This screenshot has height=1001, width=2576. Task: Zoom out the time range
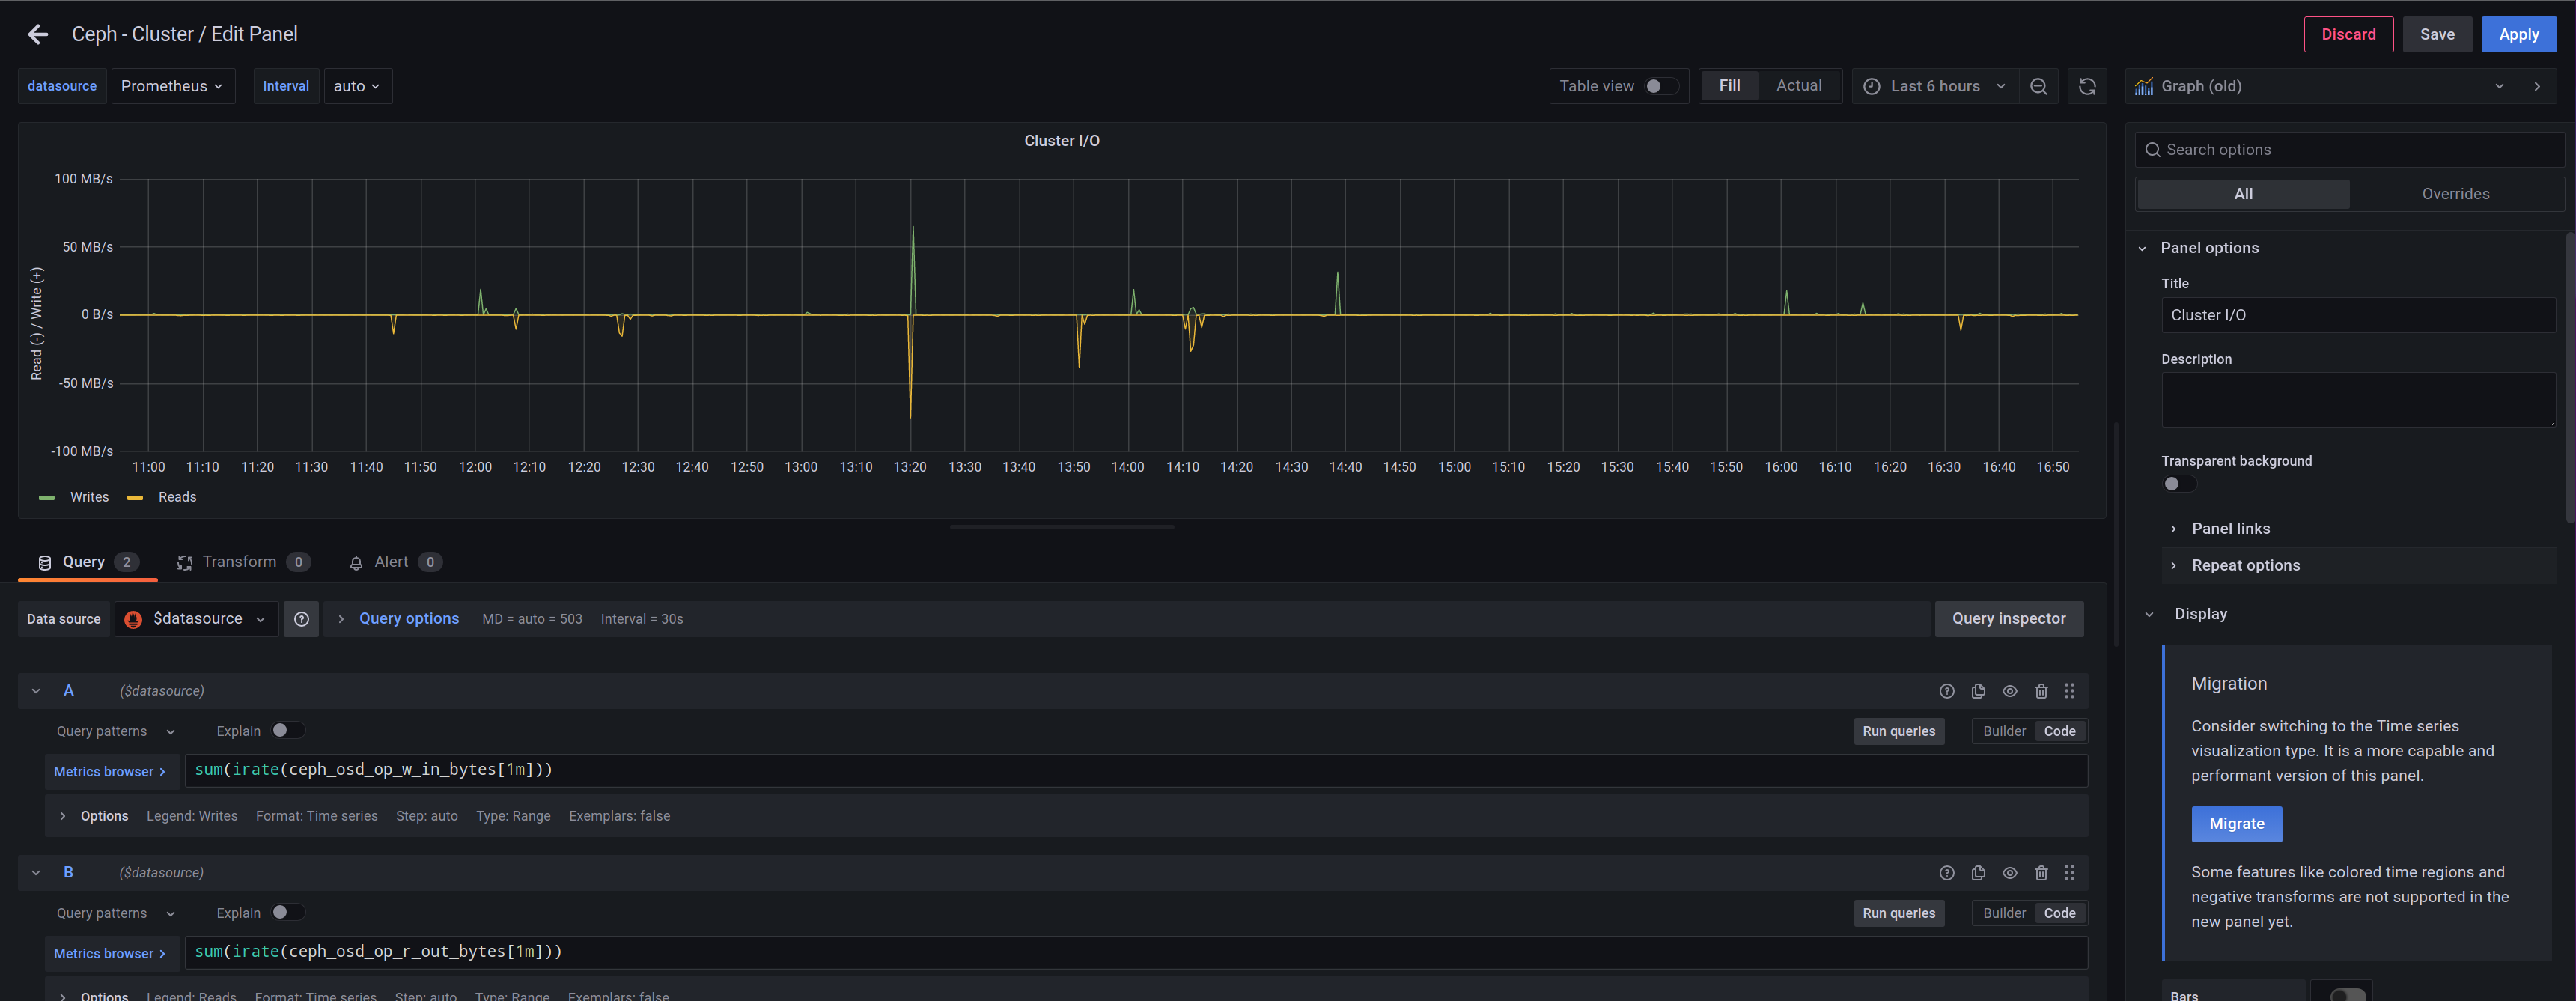[2039, 86]
